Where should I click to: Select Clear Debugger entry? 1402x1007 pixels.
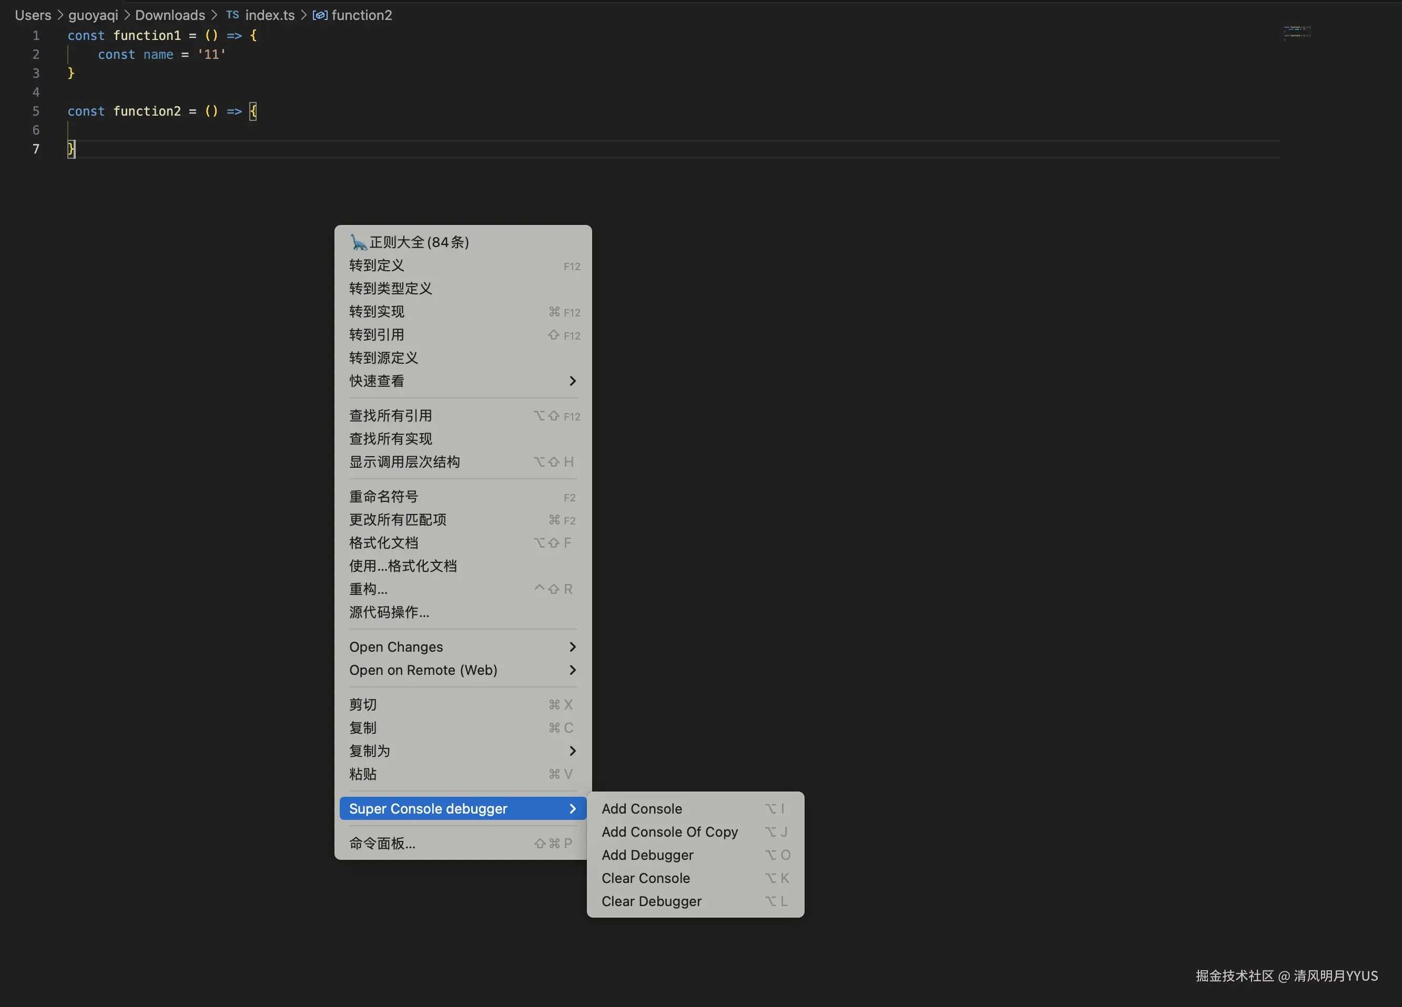point(652,901)
